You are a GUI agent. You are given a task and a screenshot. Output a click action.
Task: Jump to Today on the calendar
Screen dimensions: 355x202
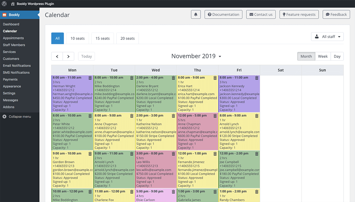click(x=86, y=56)
